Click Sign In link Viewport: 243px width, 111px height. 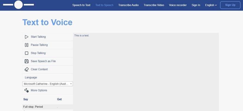196,5
